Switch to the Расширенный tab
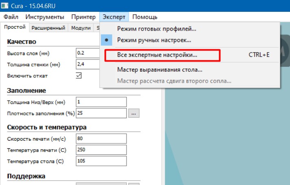The height and width of the screenshot is (185, 290). tap(48, 28)
